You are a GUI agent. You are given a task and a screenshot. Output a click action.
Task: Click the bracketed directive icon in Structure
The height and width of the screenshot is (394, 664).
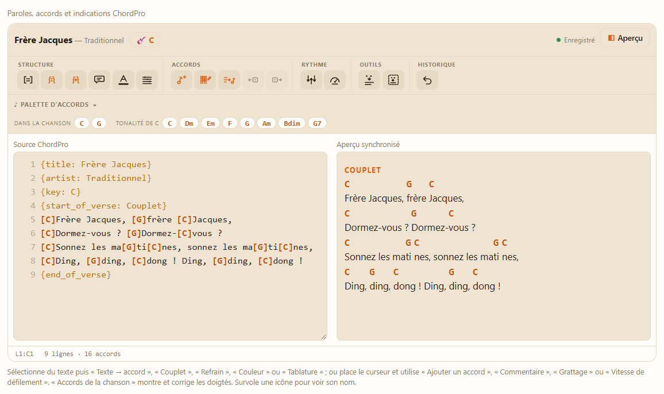28,80
